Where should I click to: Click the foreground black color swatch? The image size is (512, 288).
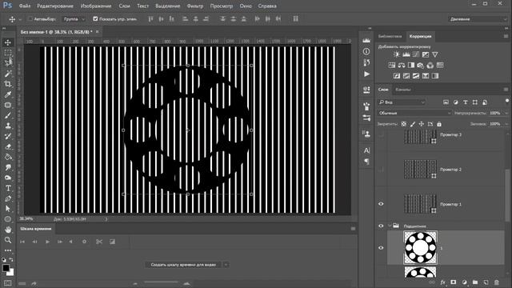click(x=6, y=268)
